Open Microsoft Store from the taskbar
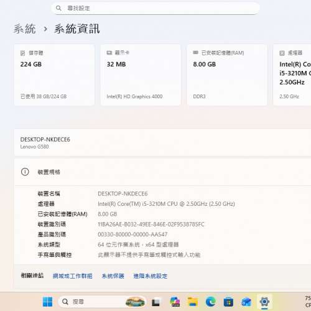Viewport: 311px width, 311px height. 228,302
